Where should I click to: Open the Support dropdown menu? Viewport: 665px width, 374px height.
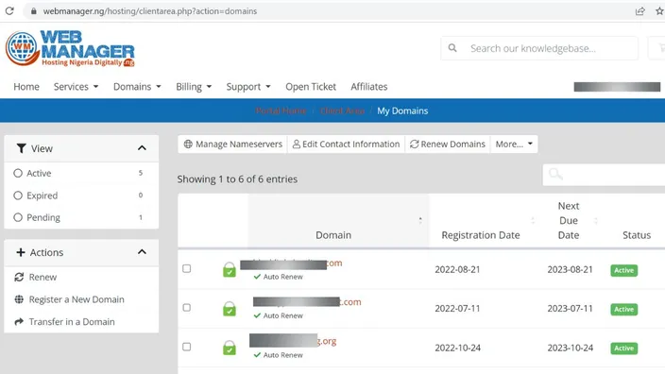point(248,87)
